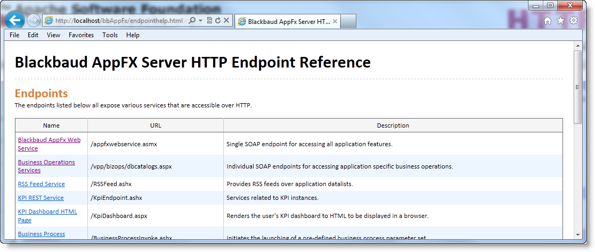Screen dimensions: 595x252
Task: Click the Search magnifier in address bar
Action: [192, 20]
